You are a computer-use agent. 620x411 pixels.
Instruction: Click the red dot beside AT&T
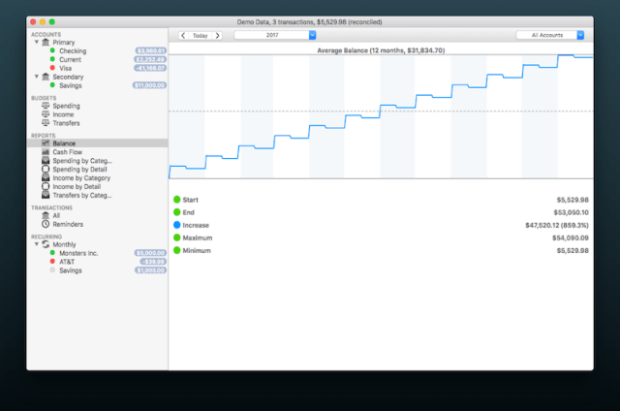click(52, 262)
